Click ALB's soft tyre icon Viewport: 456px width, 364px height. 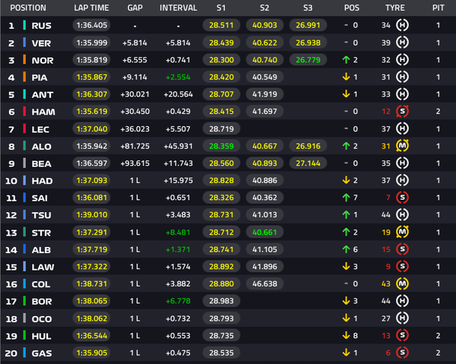point(402,249)
